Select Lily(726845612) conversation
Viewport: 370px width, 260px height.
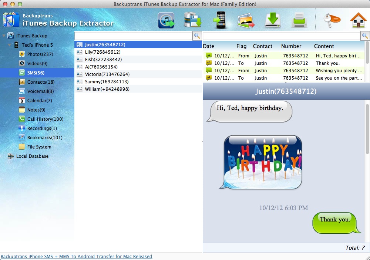pyautogui.click(x=138, y=52)
